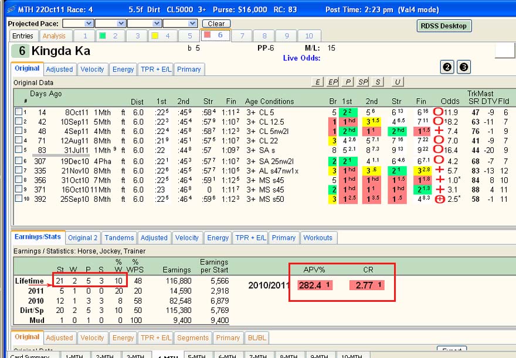Select horse tab 8
The width and height of the screenshot is (516, 358).
264,36
